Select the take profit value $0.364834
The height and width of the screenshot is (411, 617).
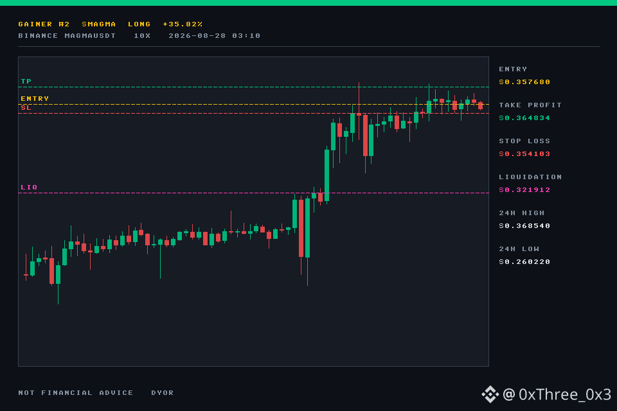click(524, 118)
